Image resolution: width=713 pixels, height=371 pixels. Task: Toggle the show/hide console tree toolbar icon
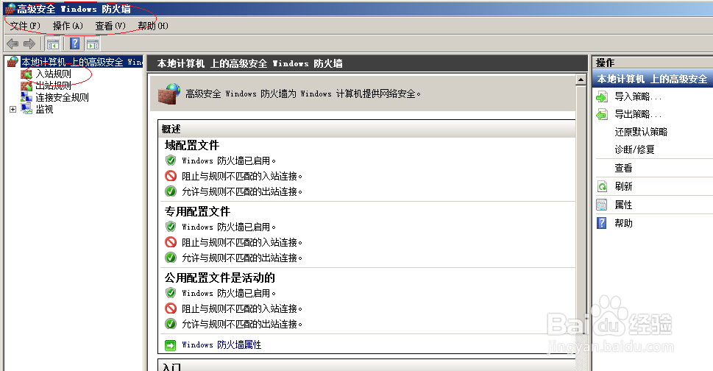tap(53, 44)
